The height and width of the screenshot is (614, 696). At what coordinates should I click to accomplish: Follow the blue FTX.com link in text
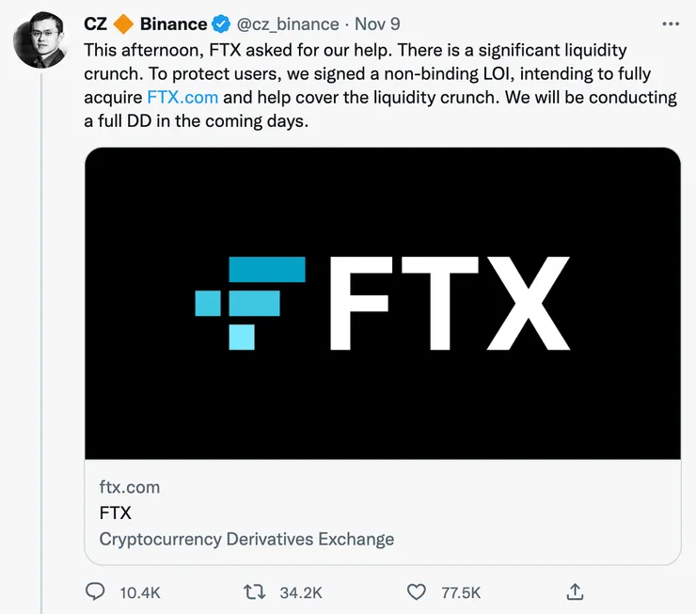pyautogui.click(x=183, y=97)
